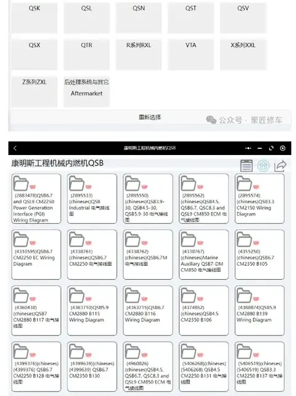Click the share arrow icon
This screenshot has width=296, height=396.
[x=281, y=166]
